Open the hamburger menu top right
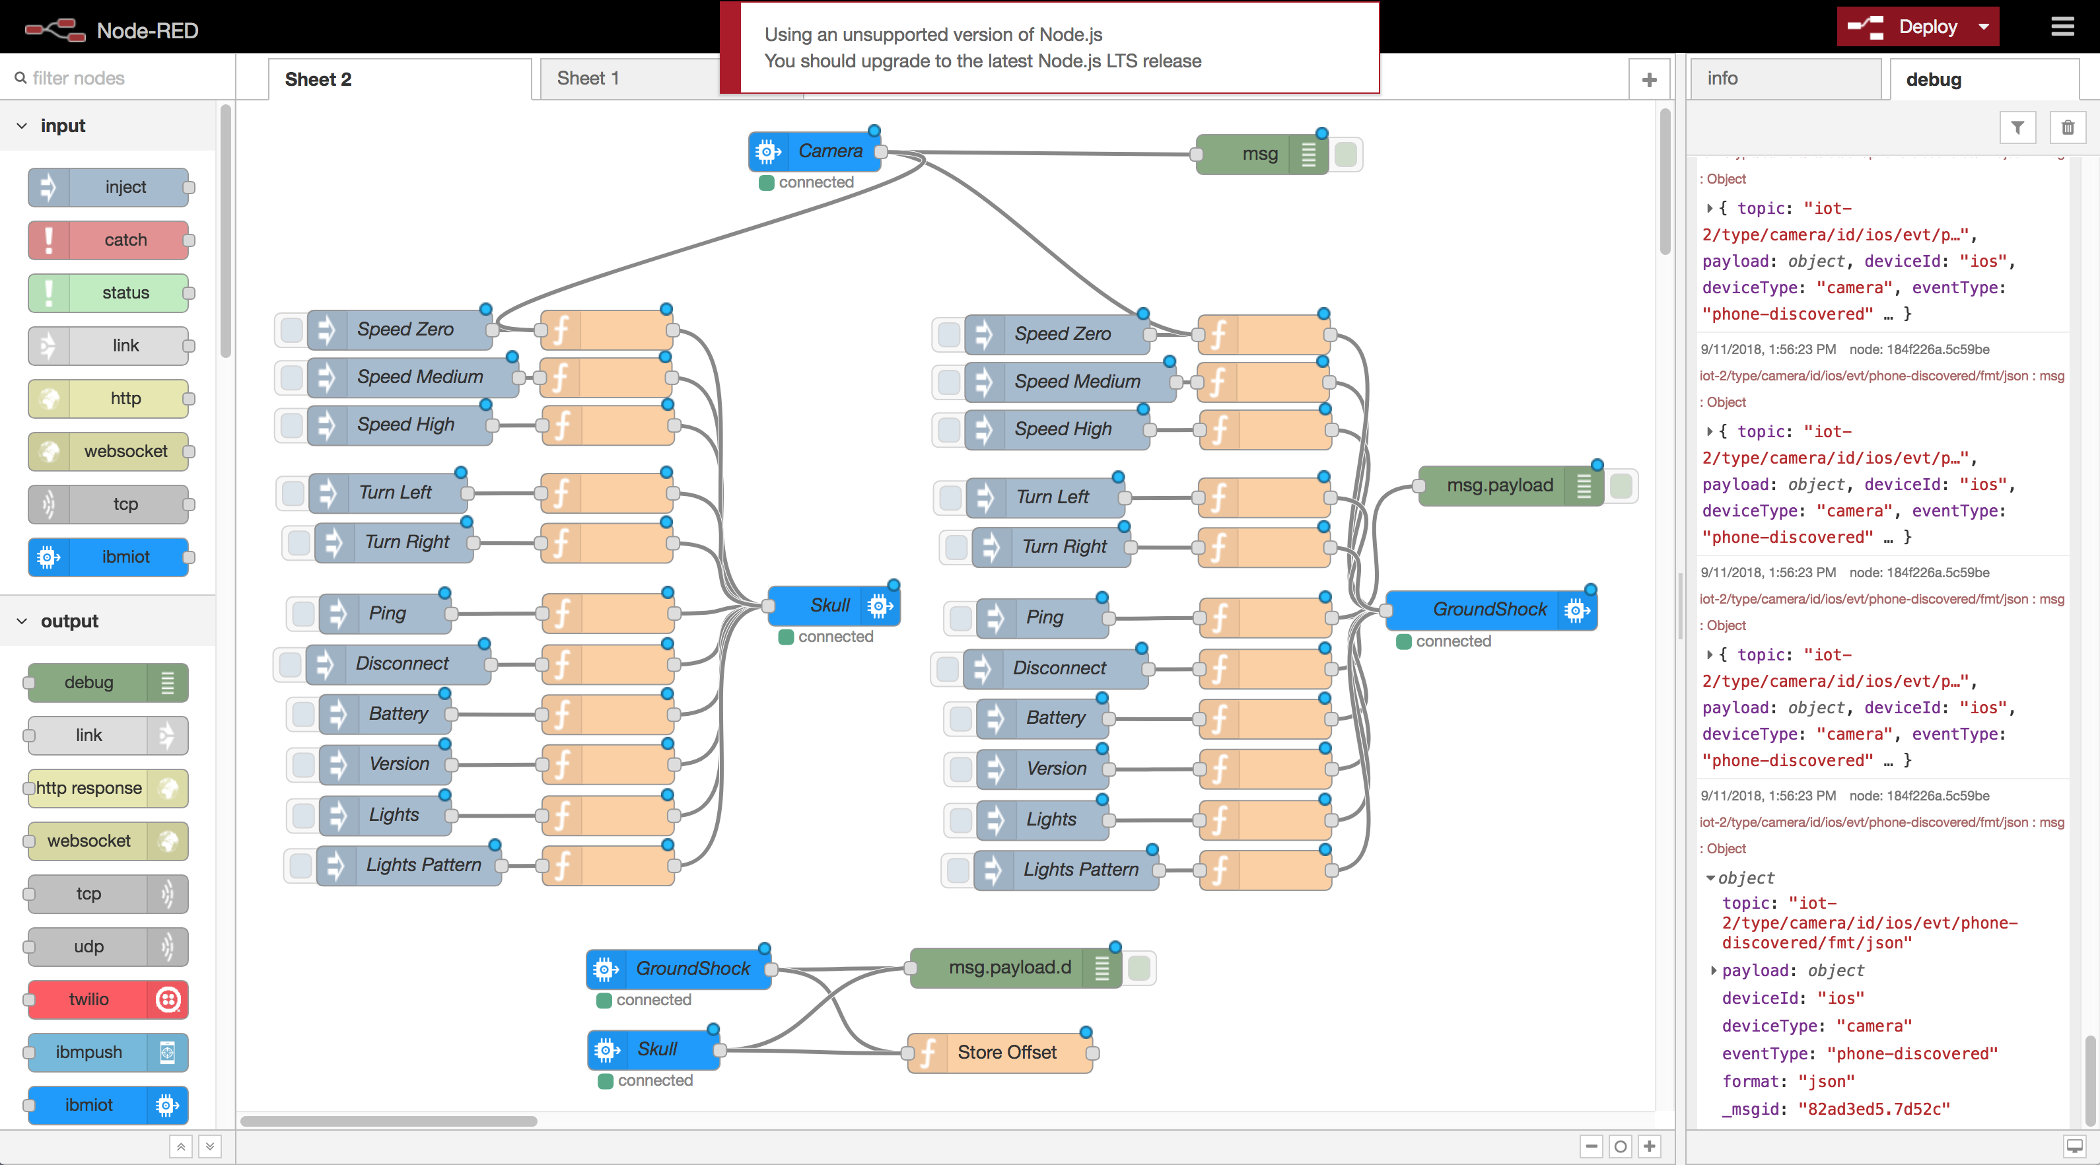The image size is (2100, 1165). tap(2063, 26)
